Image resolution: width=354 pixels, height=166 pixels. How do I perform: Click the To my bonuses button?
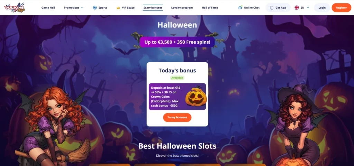tap(177, 118)
